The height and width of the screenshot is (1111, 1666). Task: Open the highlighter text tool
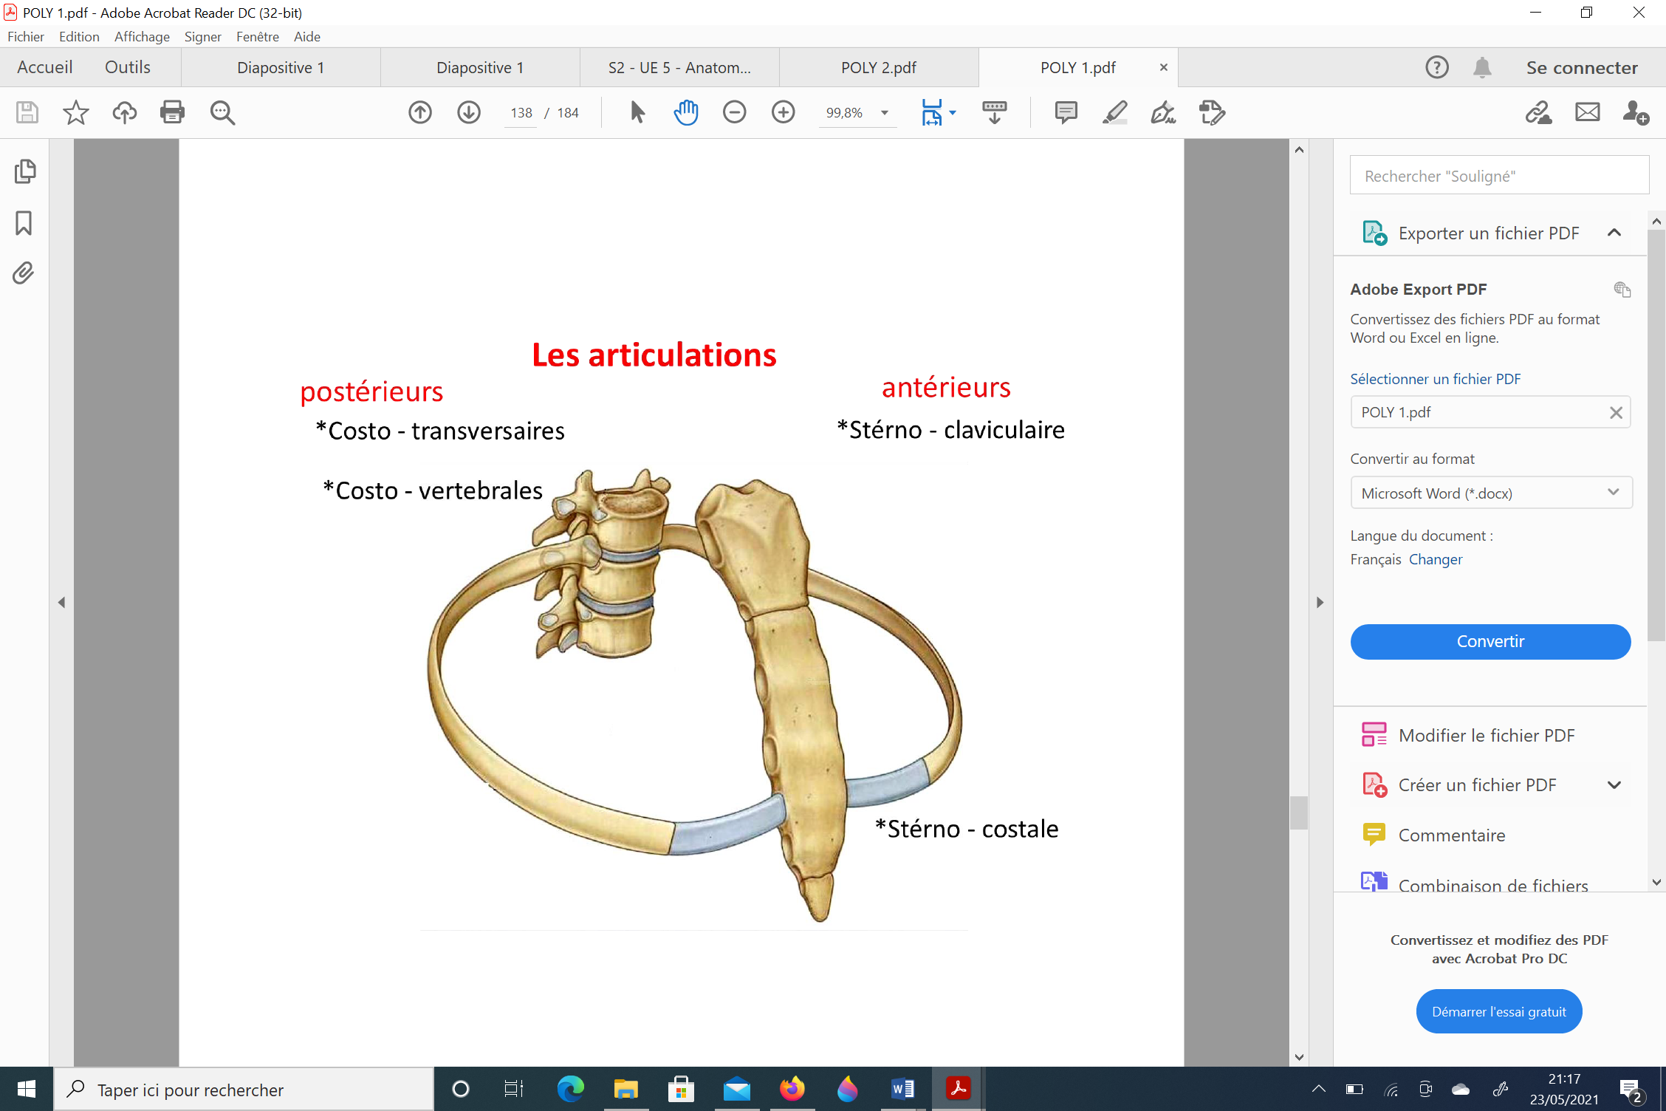[1114, 112]
